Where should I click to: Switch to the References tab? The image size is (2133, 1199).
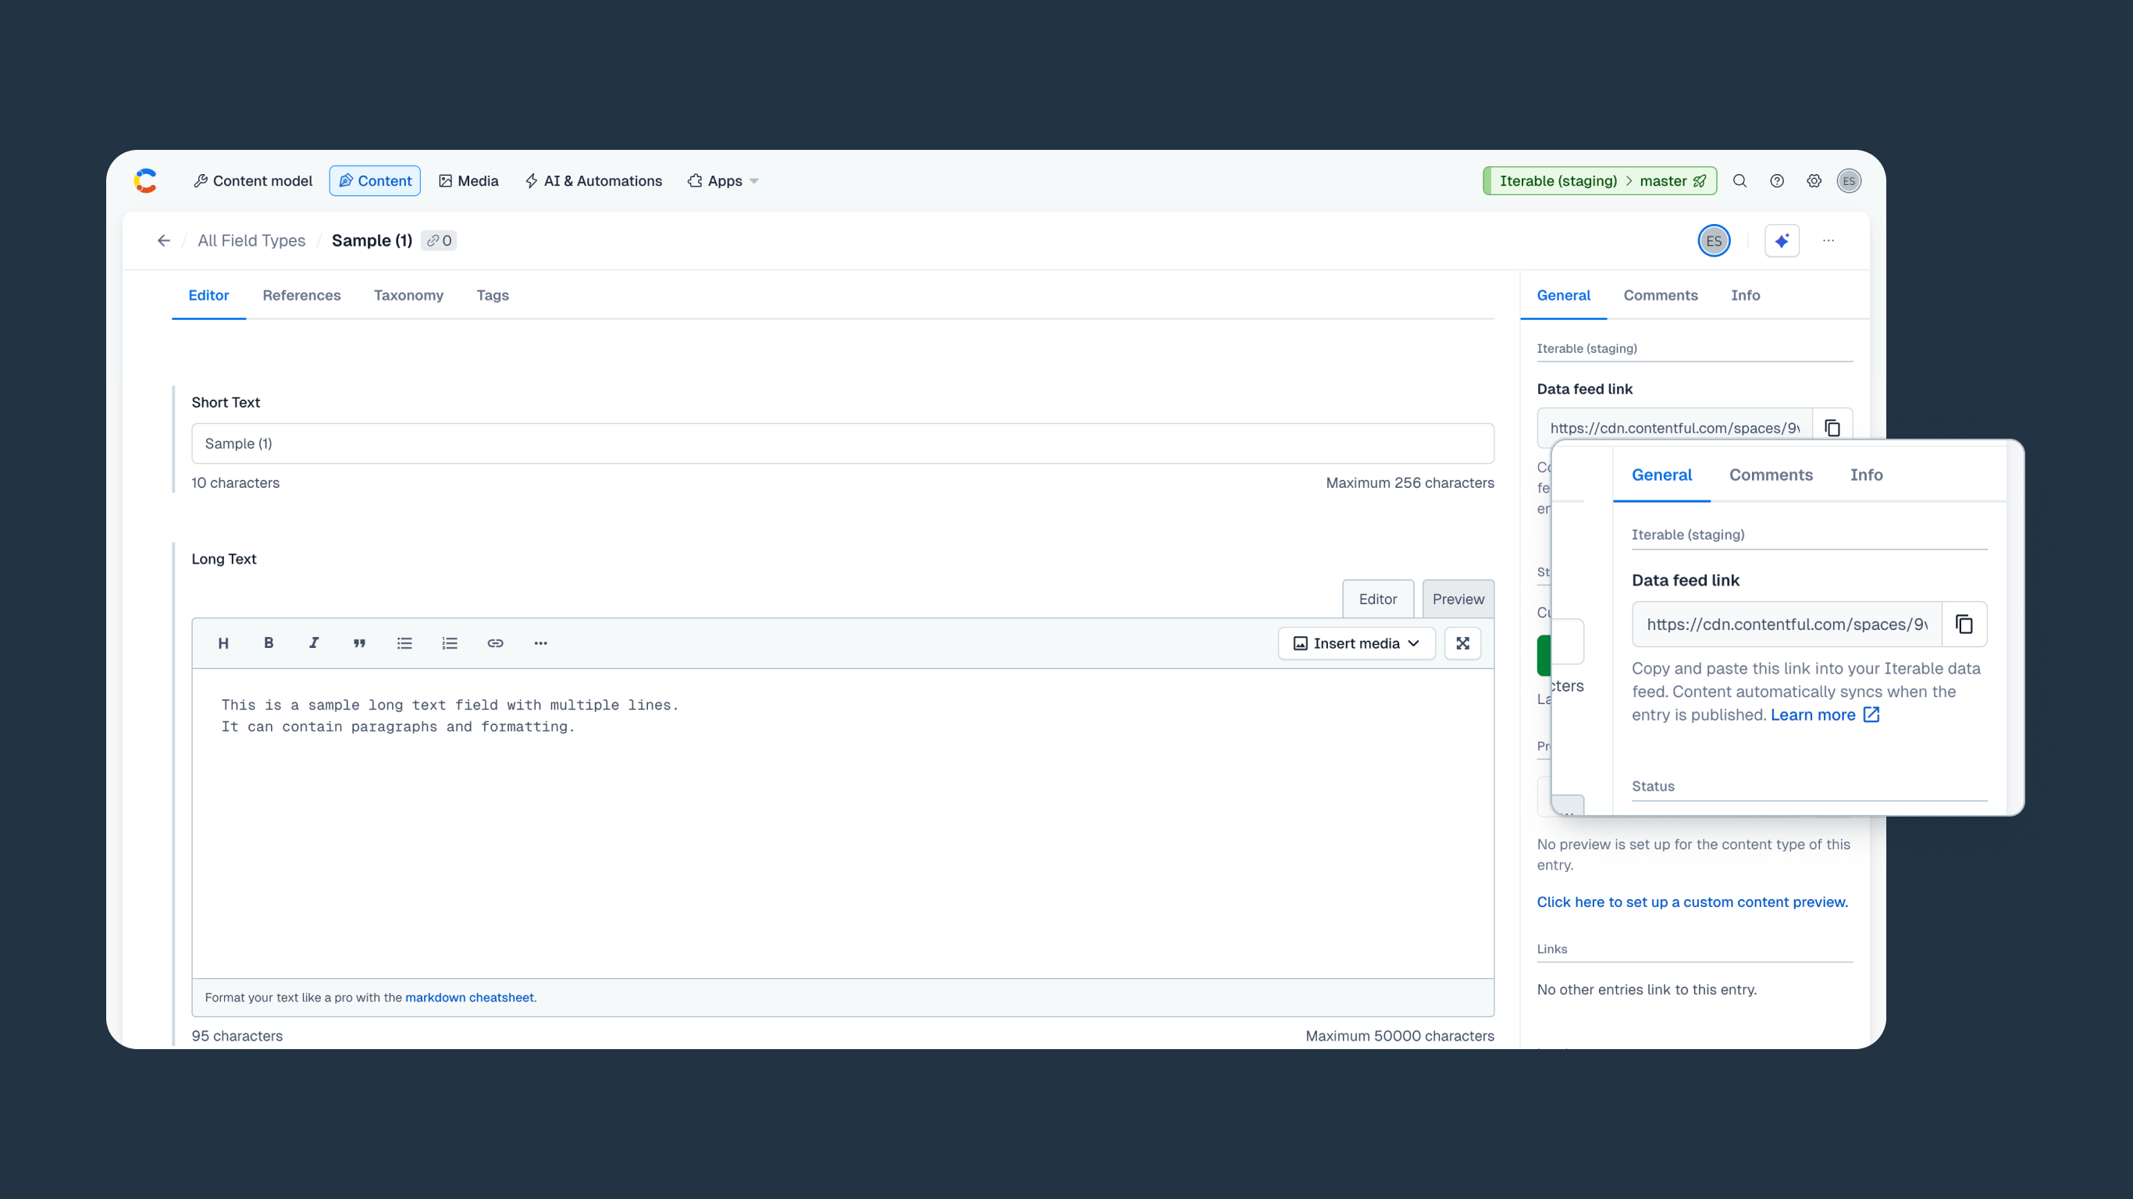[x=301, y=296]
